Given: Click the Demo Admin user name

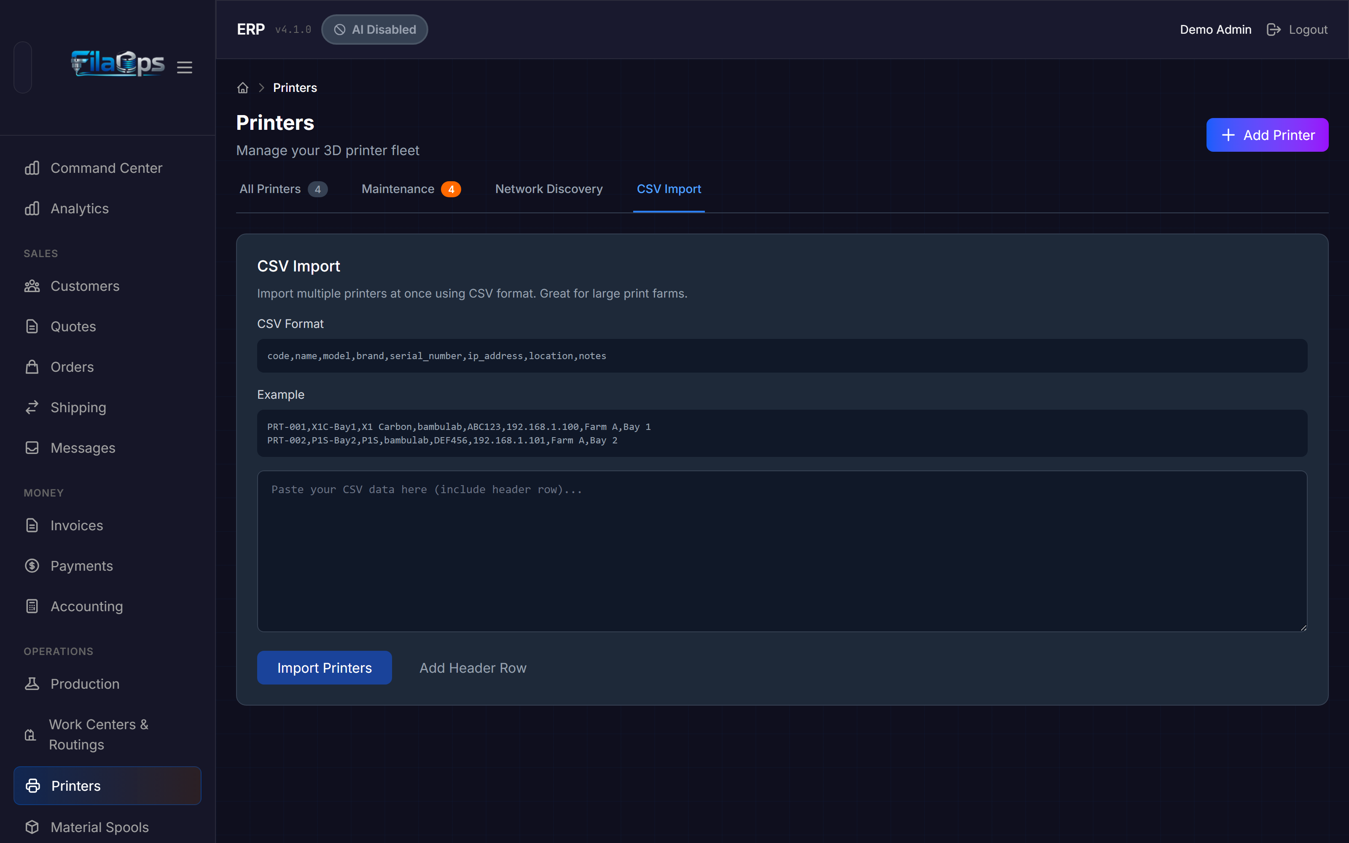Looking at the screenshot, I should (x=1215, y=30).
